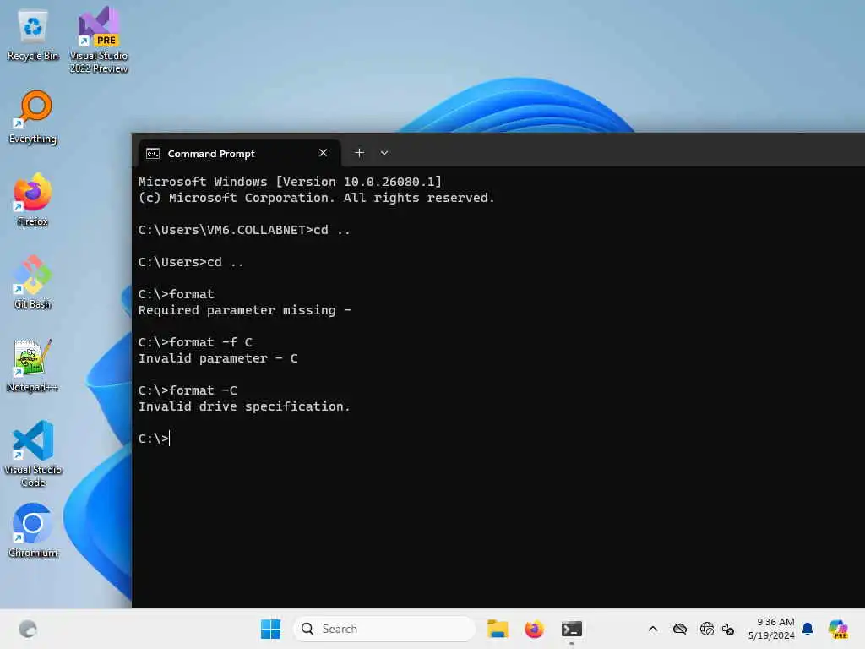Select the Notepad++ desktop shortcut

click(33, 365)
